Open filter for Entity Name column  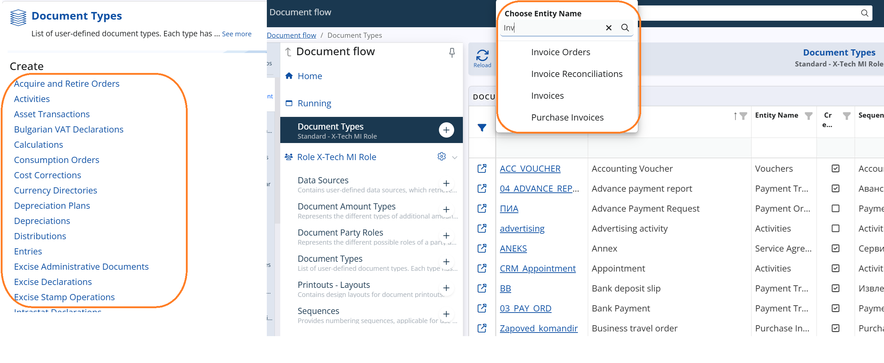[x=808, y=116]
